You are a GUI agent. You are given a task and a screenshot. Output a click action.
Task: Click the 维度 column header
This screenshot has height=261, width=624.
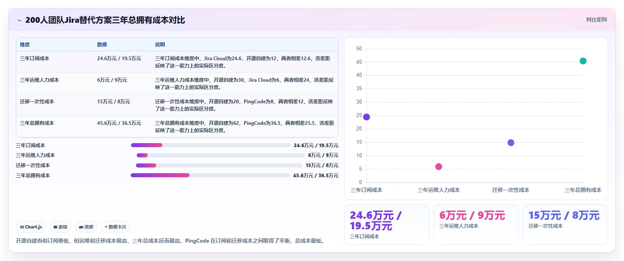click(25, 45)
